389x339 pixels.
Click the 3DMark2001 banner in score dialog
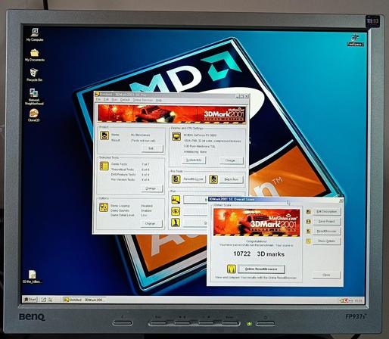(x=257, y=222)
